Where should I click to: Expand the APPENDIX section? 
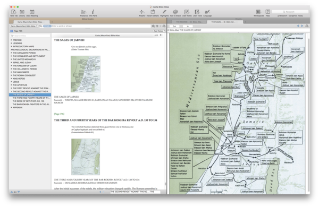click(11, 107)
